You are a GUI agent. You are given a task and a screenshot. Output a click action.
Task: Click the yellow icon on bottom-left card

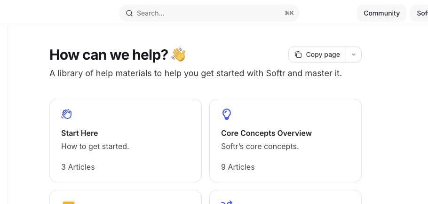69,202
